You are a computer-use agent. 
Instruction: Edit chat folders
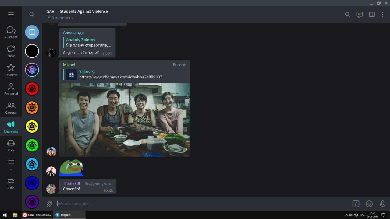(x=11, y=183)
